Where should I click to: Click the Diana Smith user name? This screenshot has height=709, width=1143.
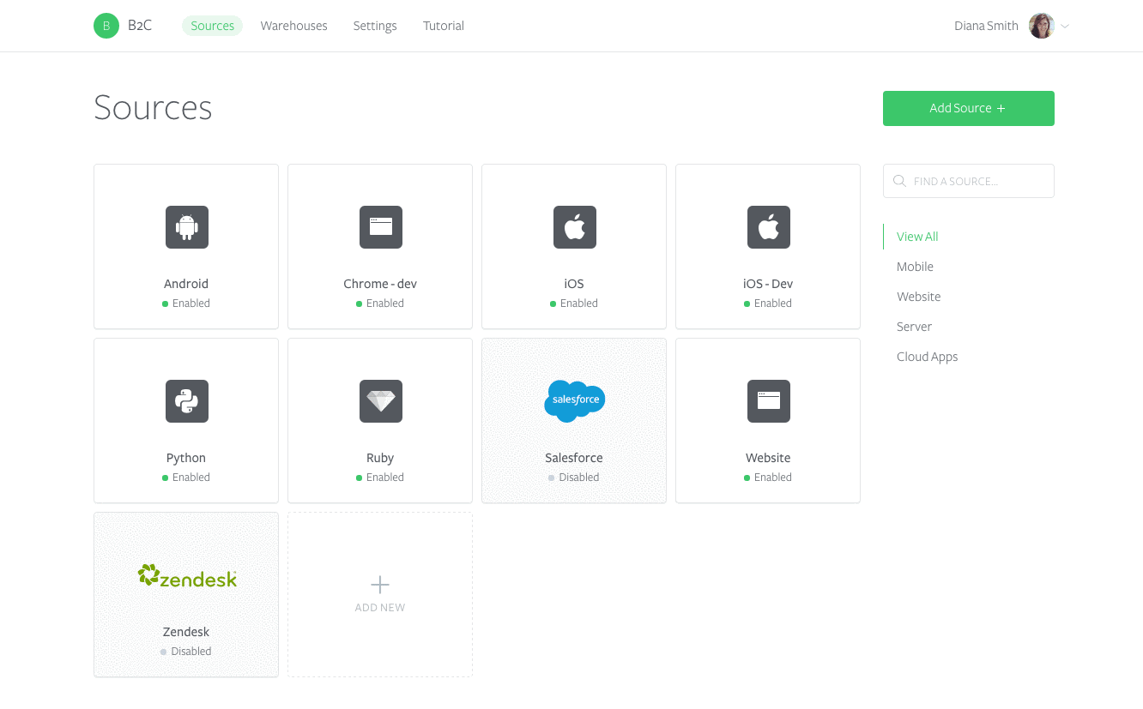pyautogui.click(x=986, y=26)
